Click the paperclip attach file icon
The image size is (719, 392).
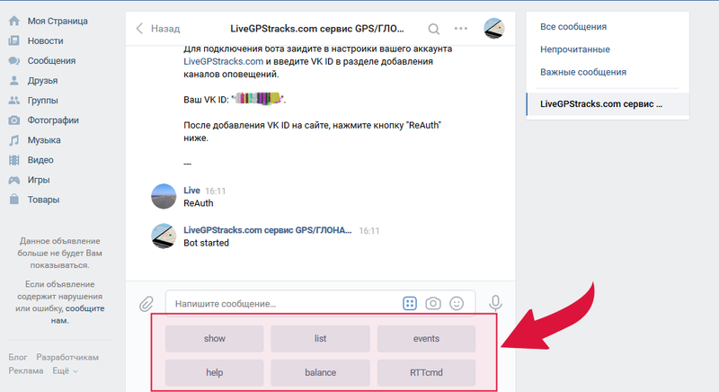tap(146, 304)
